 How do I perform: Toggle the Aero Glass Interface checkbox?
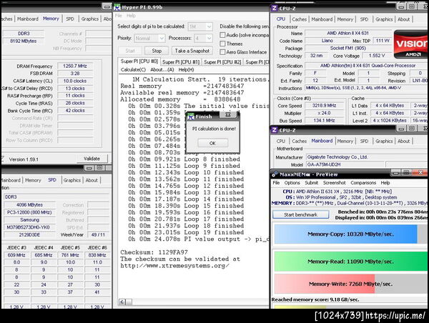tap(222, 52)
